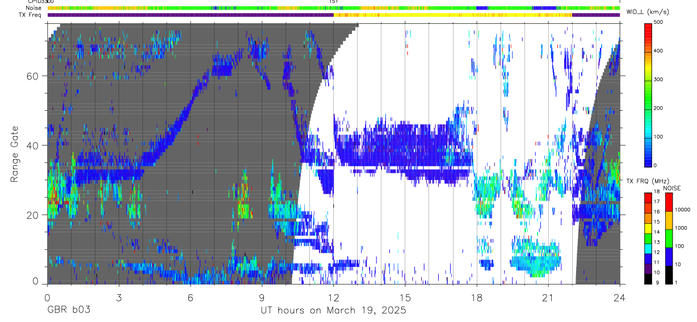This screenshot has height=322, width=697.
Task: Click the '18' label on the TX FRQ legend
Action: pos(657,192)
